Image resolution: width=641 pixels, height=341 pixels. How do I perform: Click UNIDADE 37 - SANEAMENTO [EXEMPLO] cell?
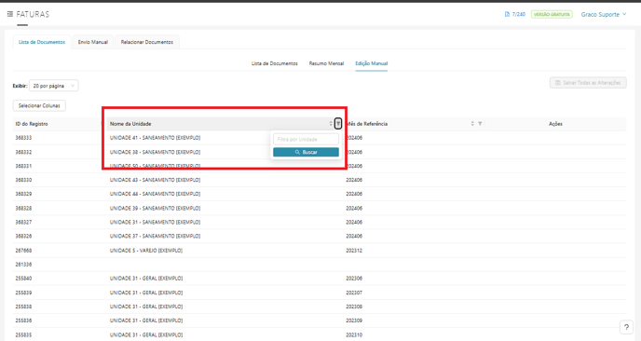[155, 236]
